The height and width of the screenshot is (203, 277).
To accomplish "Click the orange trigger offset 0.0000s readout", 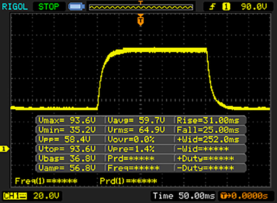I will [x=245, y=196].
